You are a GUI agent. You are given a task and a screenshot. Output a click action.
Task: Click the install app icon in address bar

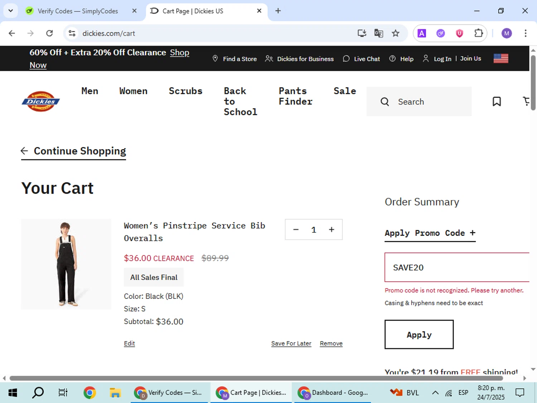point(362,33)
